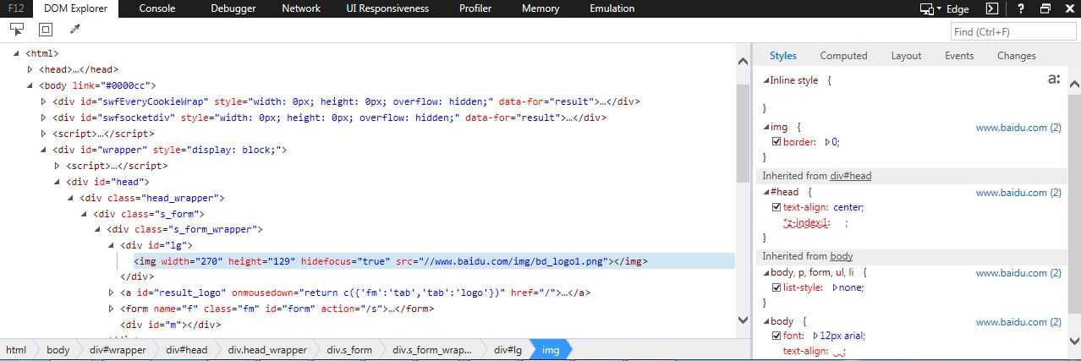This screenshot has height=361, width=1081.
Task: Show the console pane icon
Action: pos(992,8)
